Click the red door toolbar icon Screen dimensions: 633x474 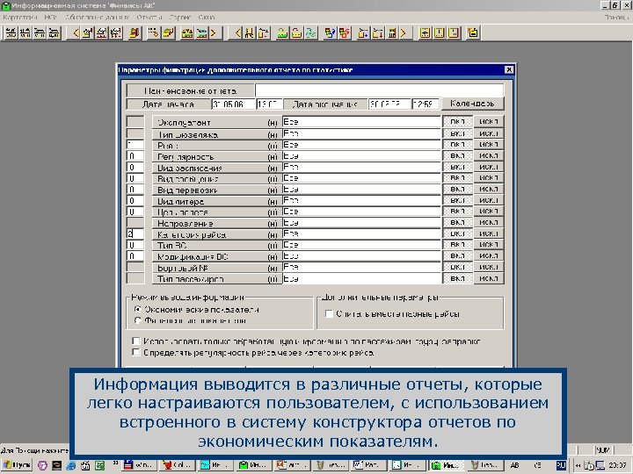135,32
